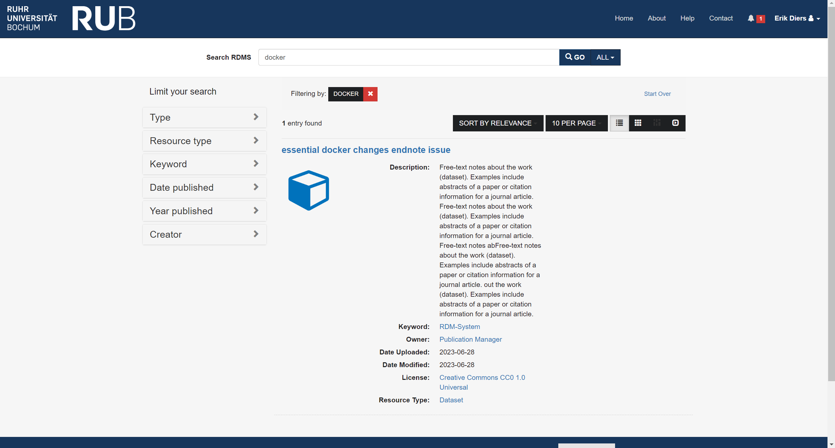This screenshot has width=835, height=448.
Task: Click the RDM-System keyword link
Action: (459, 327)
